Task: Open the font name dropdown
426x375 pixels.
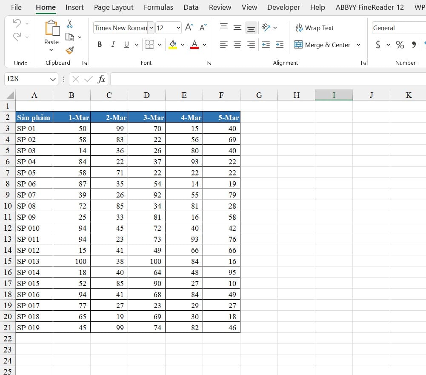Action: tap(151, 28)
